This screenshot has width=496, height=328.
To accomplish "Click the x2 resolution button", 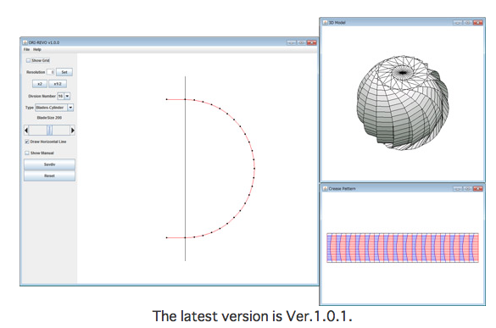I will point(40,84).
